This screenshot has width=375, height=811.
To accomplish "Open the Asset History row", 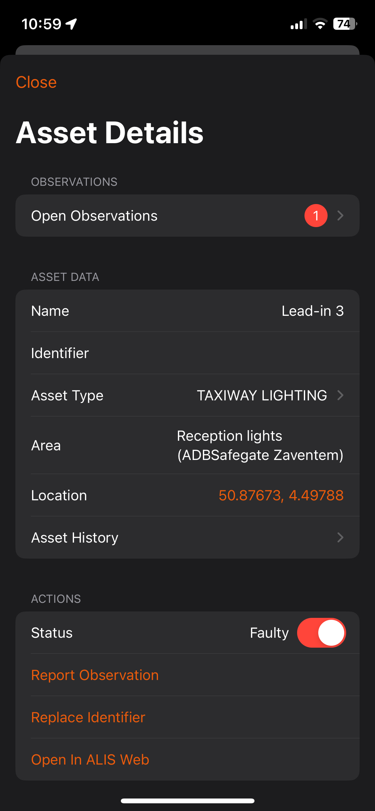I will pyautogui.click(x=128, y=537).
